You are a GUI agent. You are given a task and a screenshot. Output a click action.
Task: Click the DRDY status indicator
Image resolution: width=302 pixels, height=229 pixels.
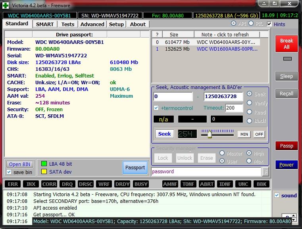point(122,184)
